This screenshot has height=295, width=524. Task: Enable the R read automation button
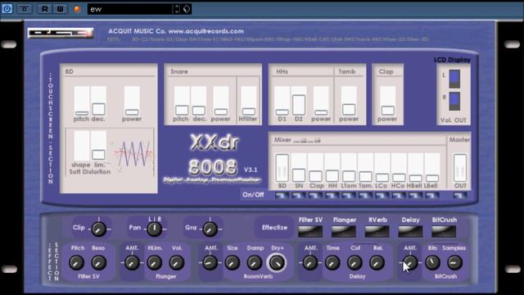(x=44, y=9)
